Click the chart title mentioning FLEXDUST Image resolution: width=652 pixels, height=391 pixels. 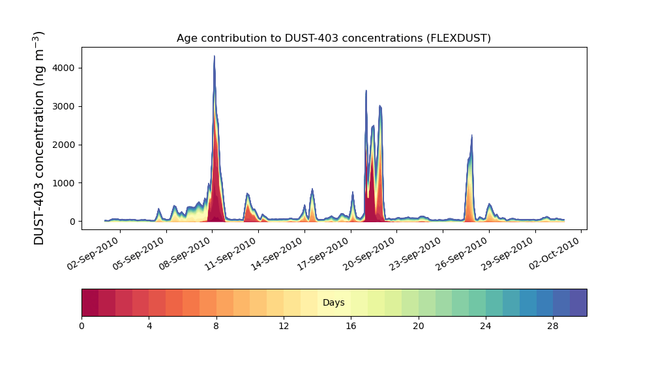[x=333, y=38]
